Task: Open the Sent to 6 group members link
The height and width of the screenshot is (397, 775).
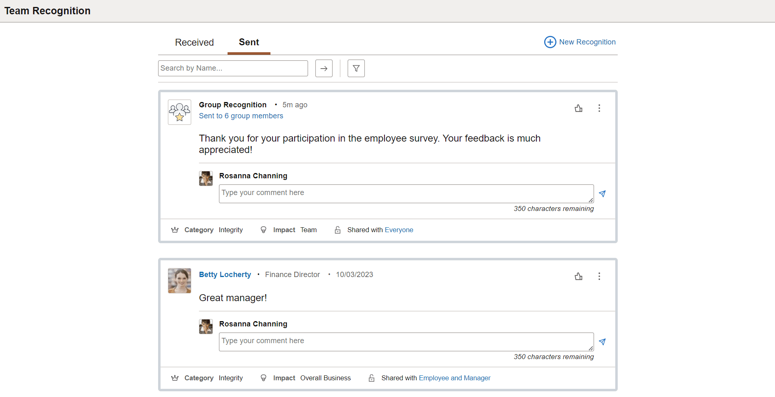Action: pos(241,116)
